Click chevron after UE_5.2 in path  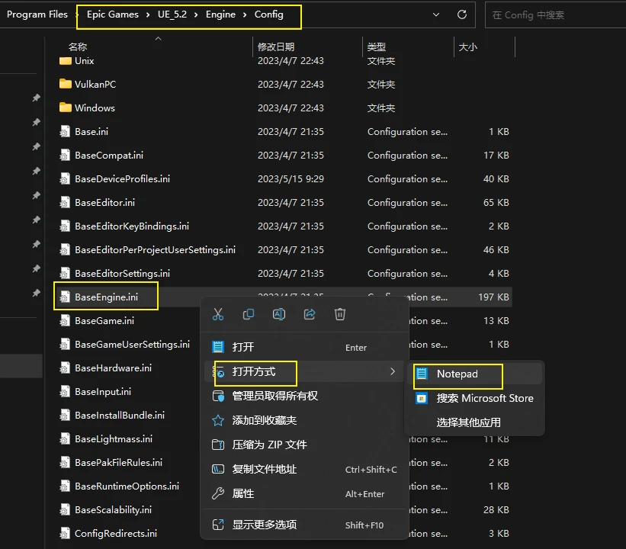pyautogui.click(x=196, y=14)
